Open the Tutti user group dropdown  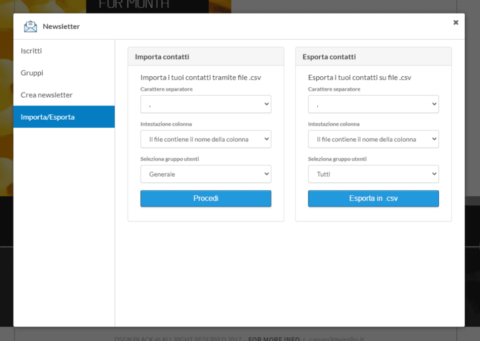[x=373, y=174]
